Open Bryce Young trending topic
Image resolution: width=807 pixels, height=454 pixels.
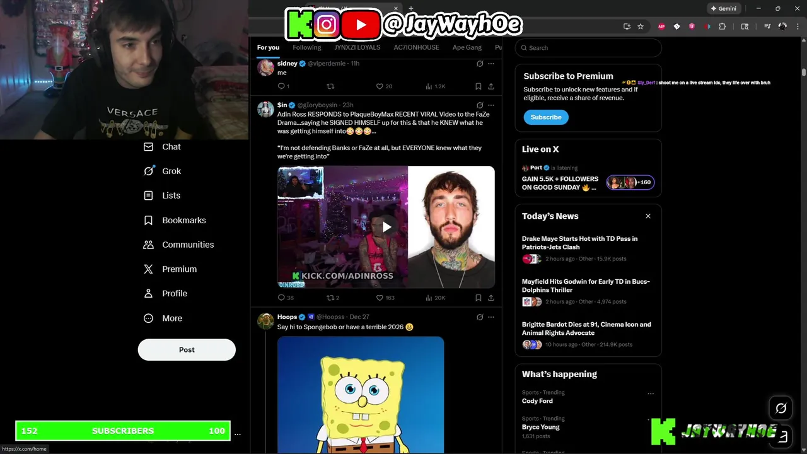point(540,427)
